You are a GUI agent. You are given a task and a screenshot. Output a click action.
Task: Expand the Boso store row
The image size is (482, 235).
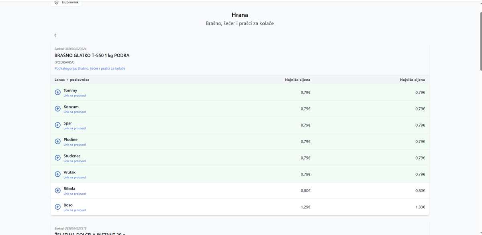[x=57, y=207]
